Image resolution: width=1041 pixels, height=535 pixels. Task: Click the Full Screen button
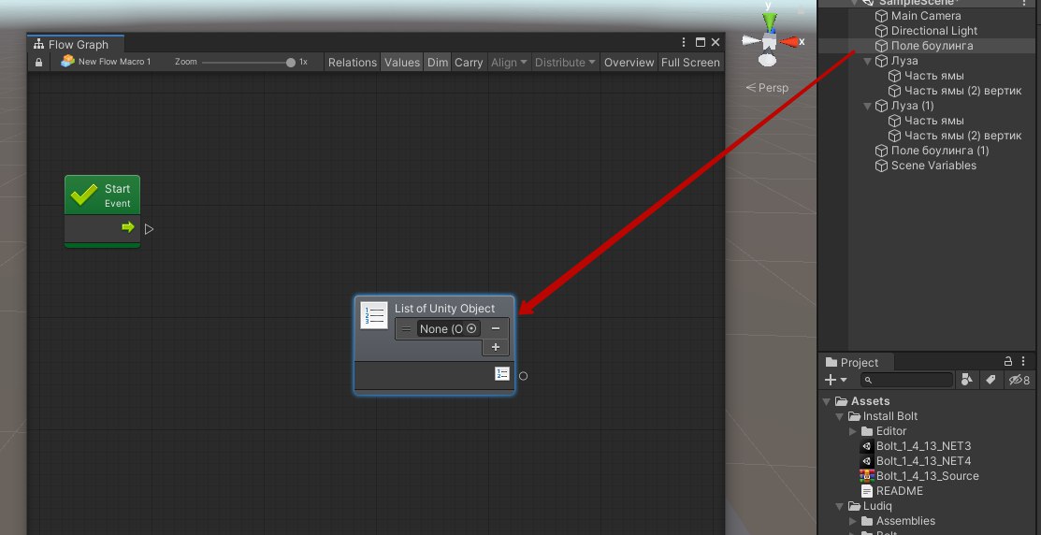click(x=690, y=63)
